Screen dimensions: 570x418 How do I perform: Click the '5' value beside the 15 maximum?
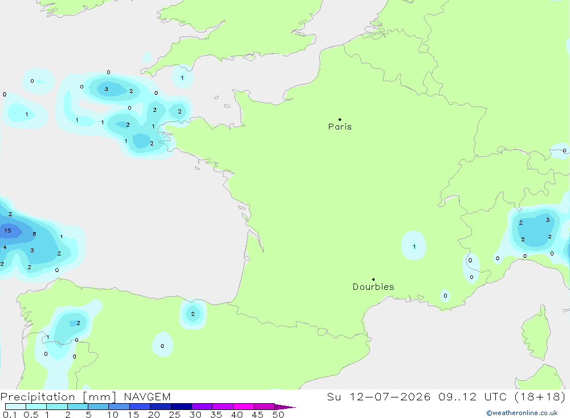click(x=35, y=234)
